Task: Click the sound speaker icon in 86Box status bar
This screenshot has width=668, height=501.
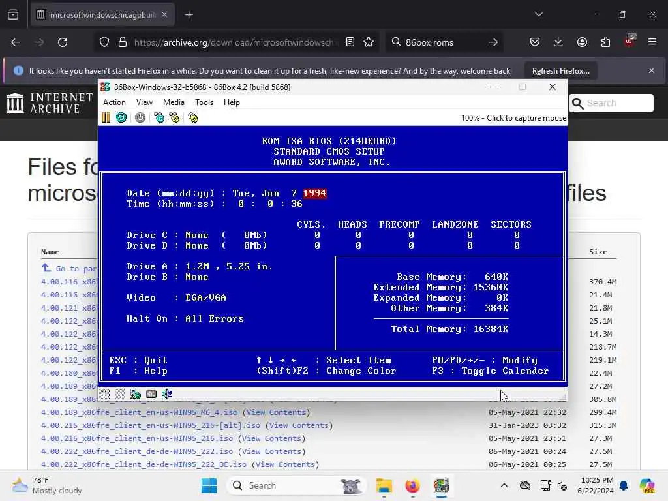Action: (166, 394)
